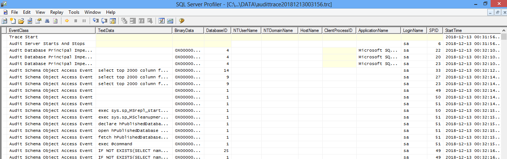This screenshot has width=507, height=159.
Task: Select the 'exec sys.sp_MSrepl_start...' cell
Action: 134,111
